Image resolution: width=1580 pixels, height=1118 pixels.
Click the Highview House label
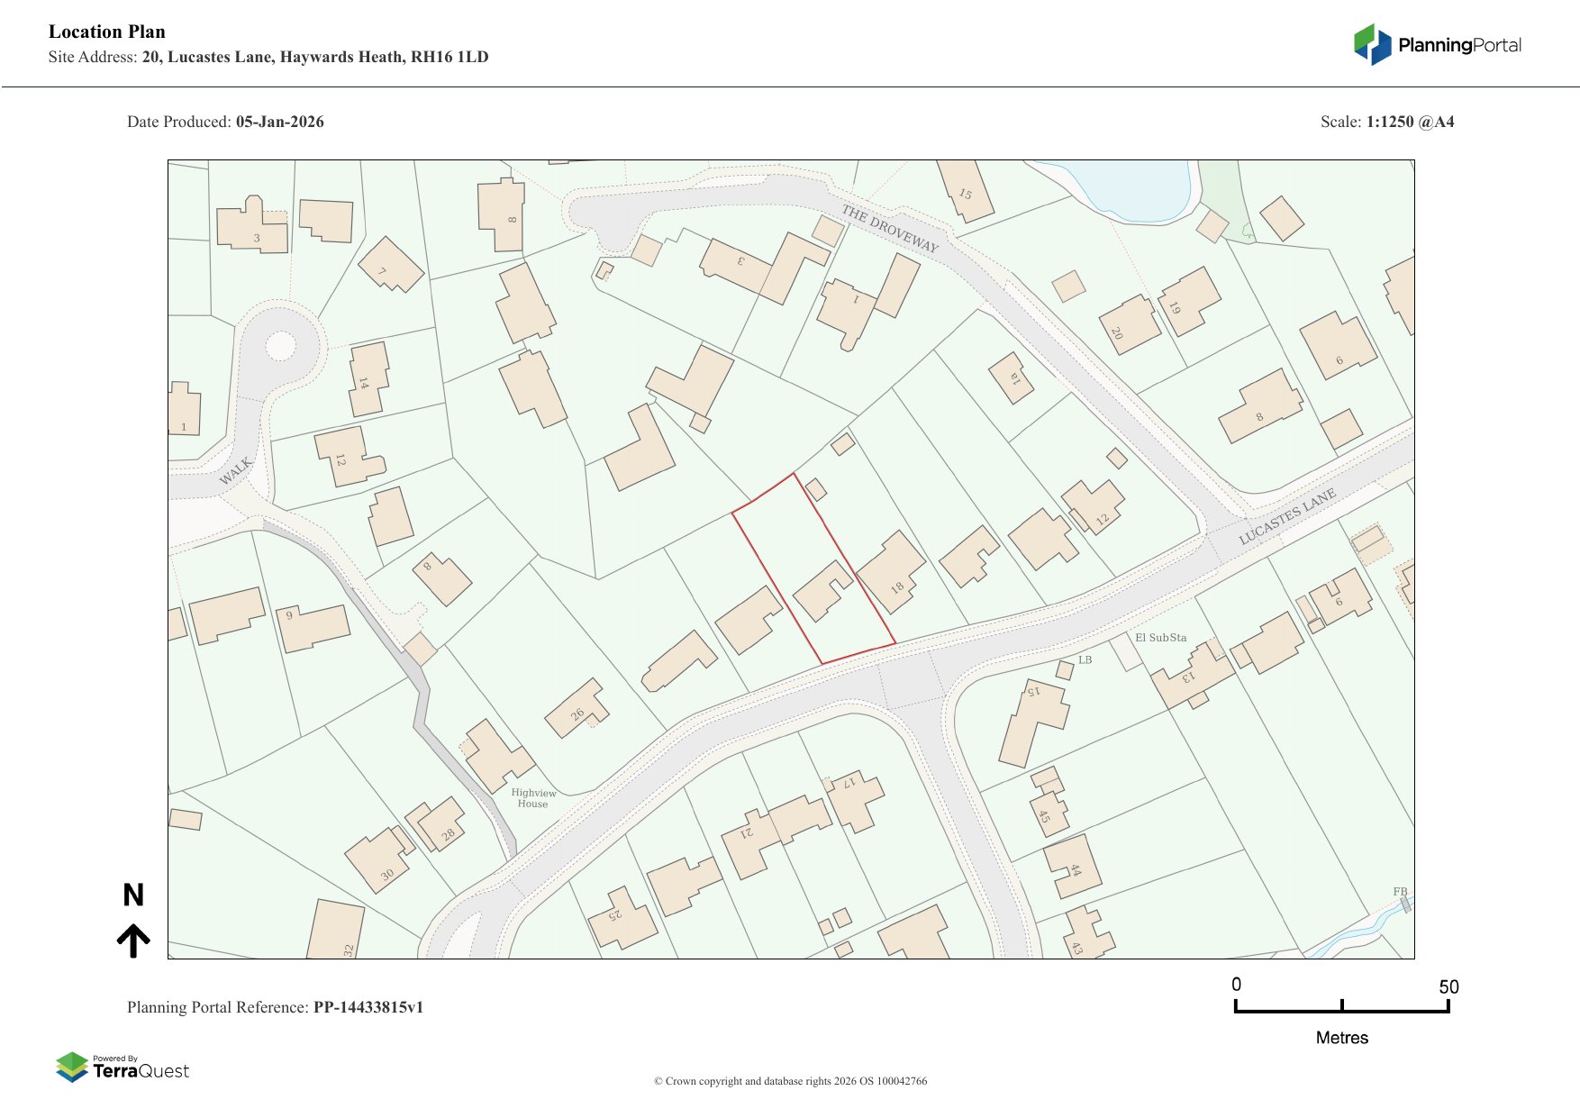coord(533,798)
